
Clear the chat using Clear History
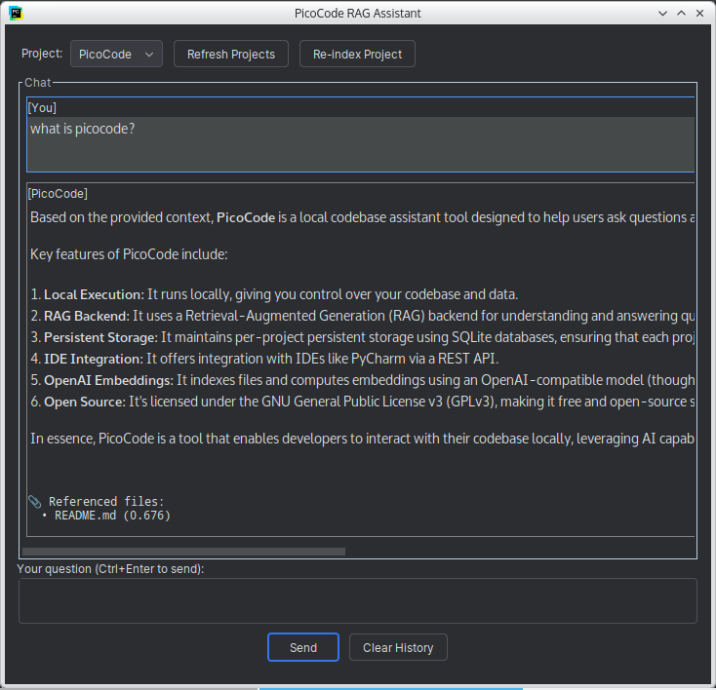pyautogui.click(x=397, y=648)
